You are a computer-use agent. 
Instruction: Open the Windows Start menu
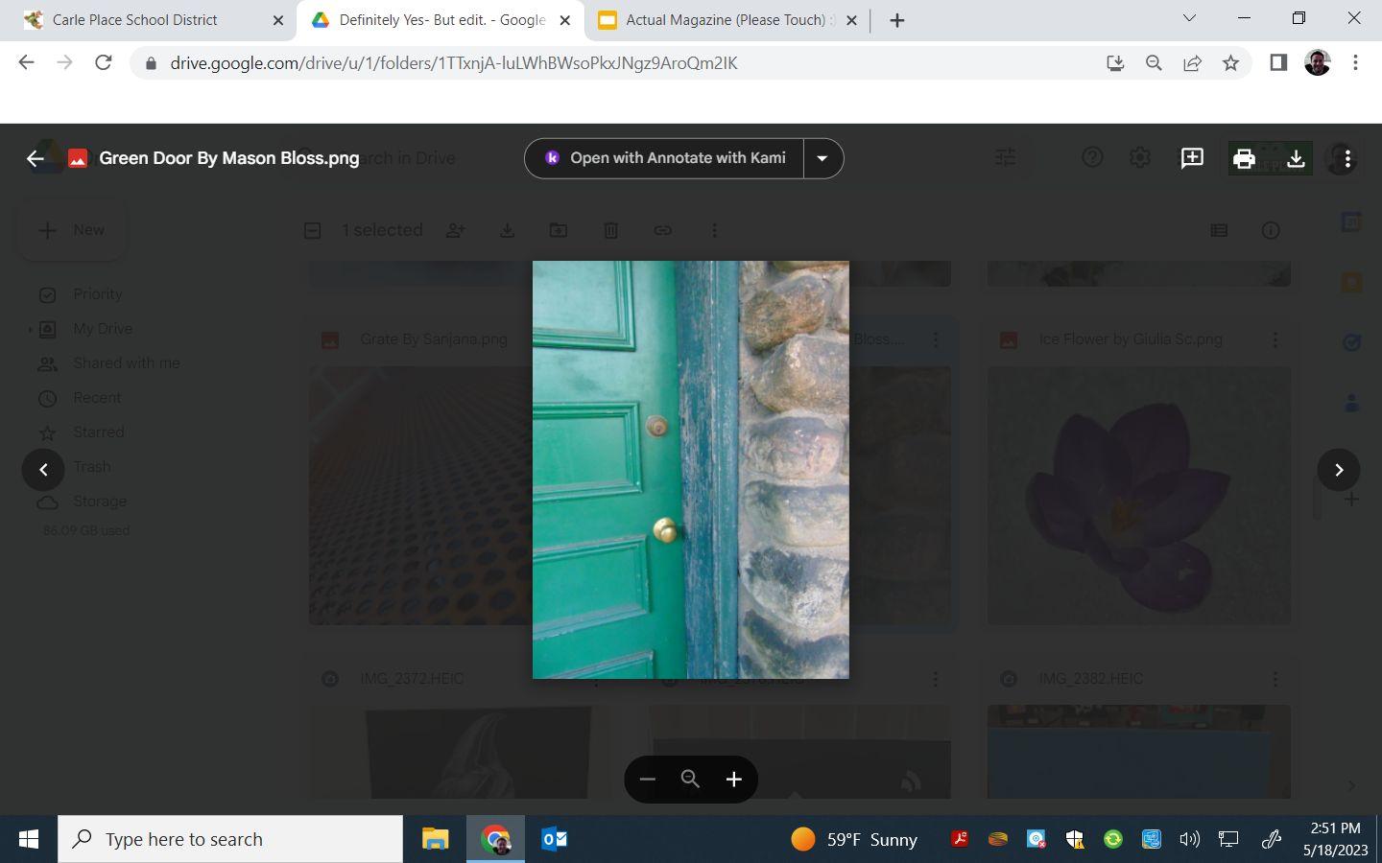coord(29,840)
